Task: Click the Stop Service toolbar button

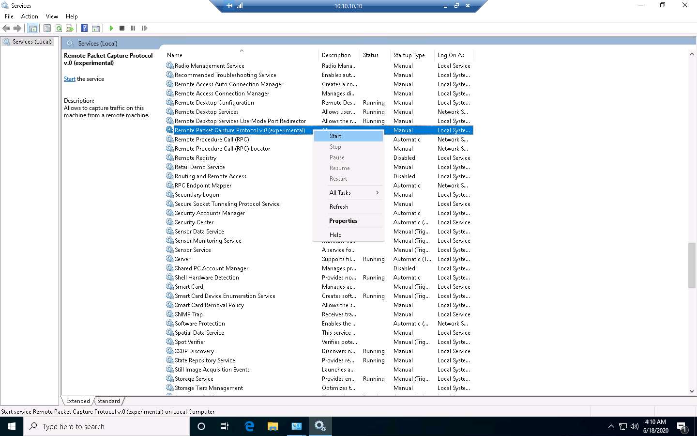Action: (122, 28)
